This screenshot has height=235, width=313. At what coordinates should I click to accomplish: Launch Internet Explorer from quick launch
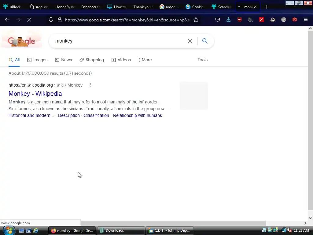coord(36,230)
